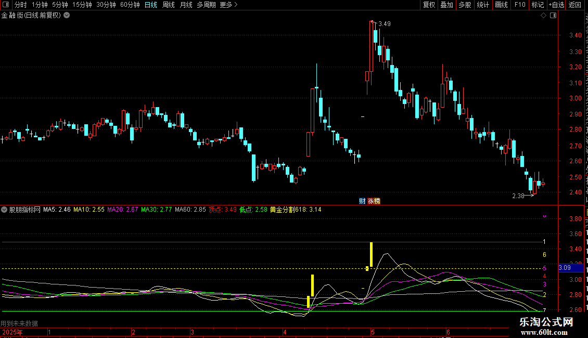
Task: Click month 6 marker on the time axis
Action: tap(448, 332)
